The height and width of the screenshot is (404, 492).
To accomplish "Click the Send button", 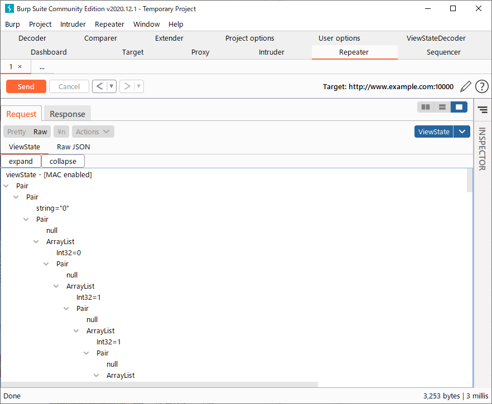I will pyautogui.click(x=26, y=86).
